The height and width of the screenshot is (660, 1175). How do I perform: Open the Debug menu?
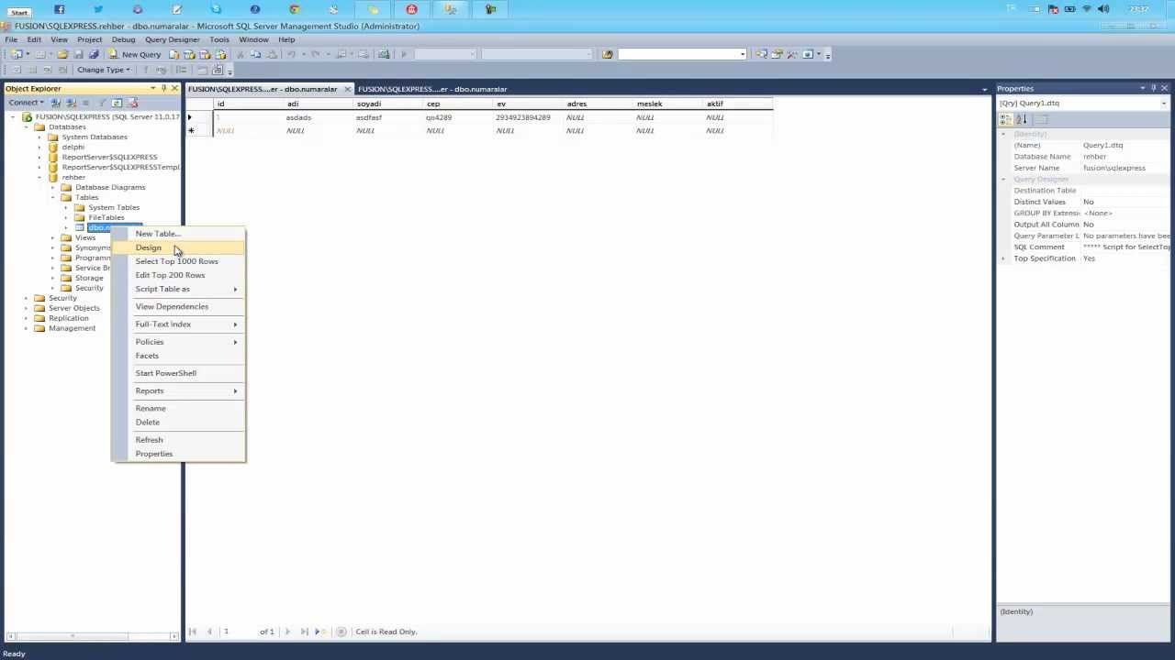click(123, 39)
